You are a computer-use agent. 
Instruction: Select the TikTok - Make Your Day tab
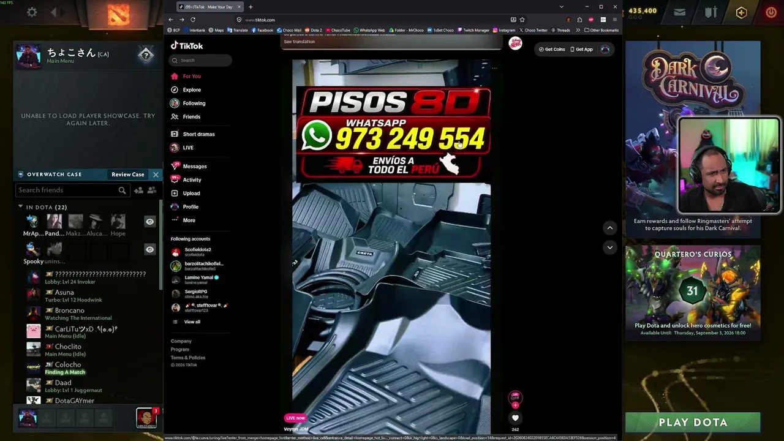209,7
